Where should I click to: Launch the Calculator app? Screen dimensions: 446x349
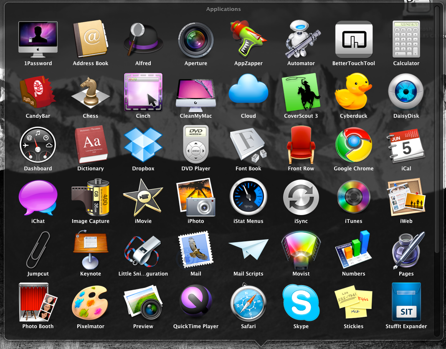[406, 40]
